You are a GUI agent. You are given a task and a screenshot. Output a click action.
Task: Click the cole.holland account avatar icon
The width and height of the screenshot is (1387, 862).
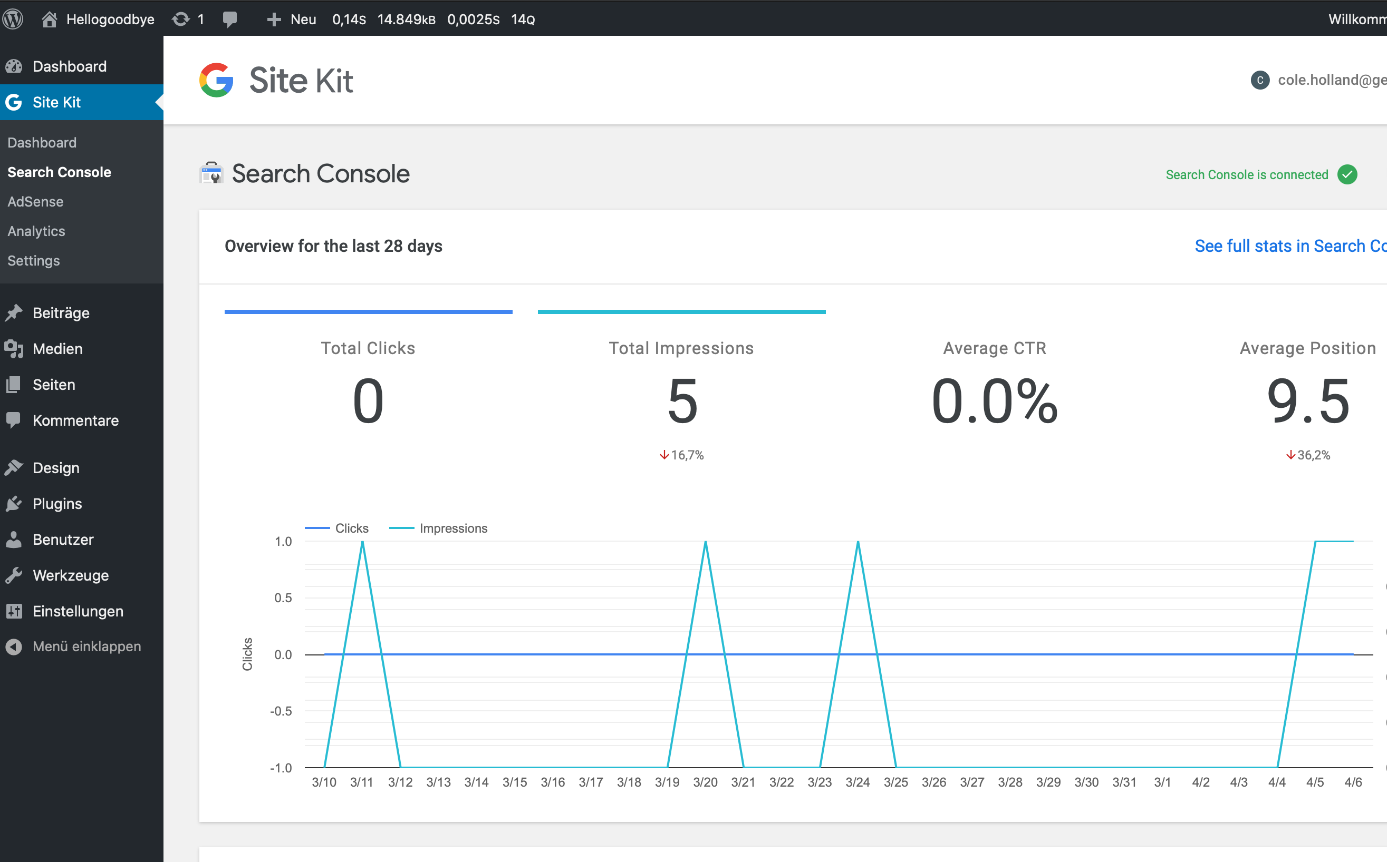[1260, 80]
